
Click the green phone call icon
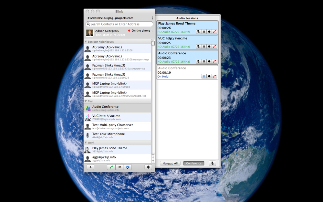pyautogui.click(x=111, y=167)
